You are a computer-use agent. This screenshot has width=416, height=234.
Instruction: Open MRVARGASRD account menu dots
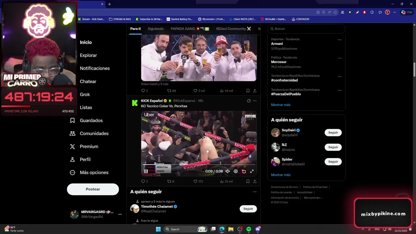[120, 214]
